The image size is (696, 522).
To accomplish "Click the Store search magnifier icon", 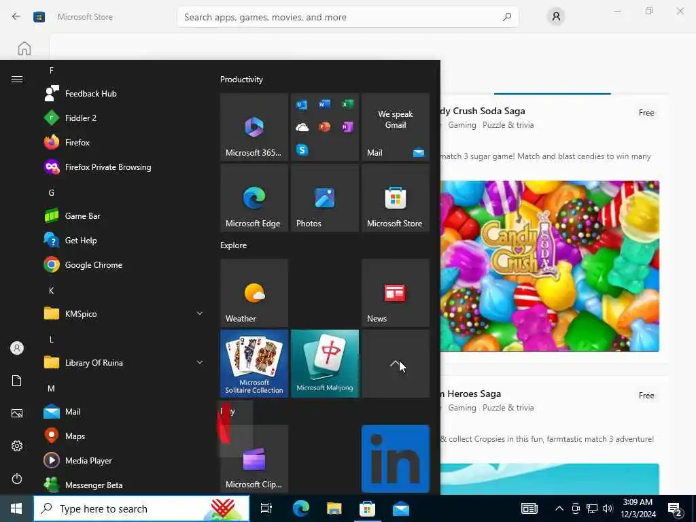I will [507, 17].
